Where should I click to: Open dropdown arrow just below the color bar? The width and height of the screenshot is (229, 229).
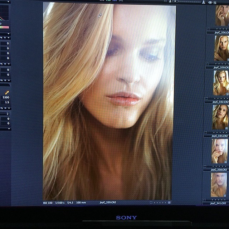coord(9,34)
